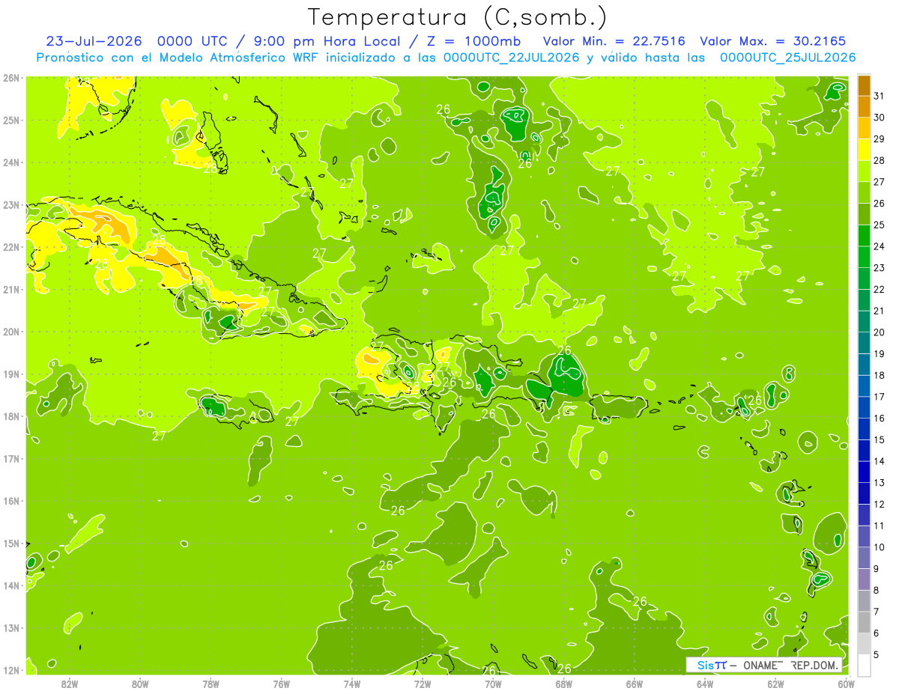
Task: Click the color bar number 25
Action: [879, 225]
